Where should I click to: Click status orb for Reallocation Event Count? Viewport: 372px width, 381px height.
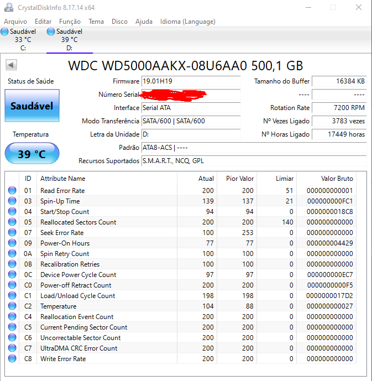[12, 316]
